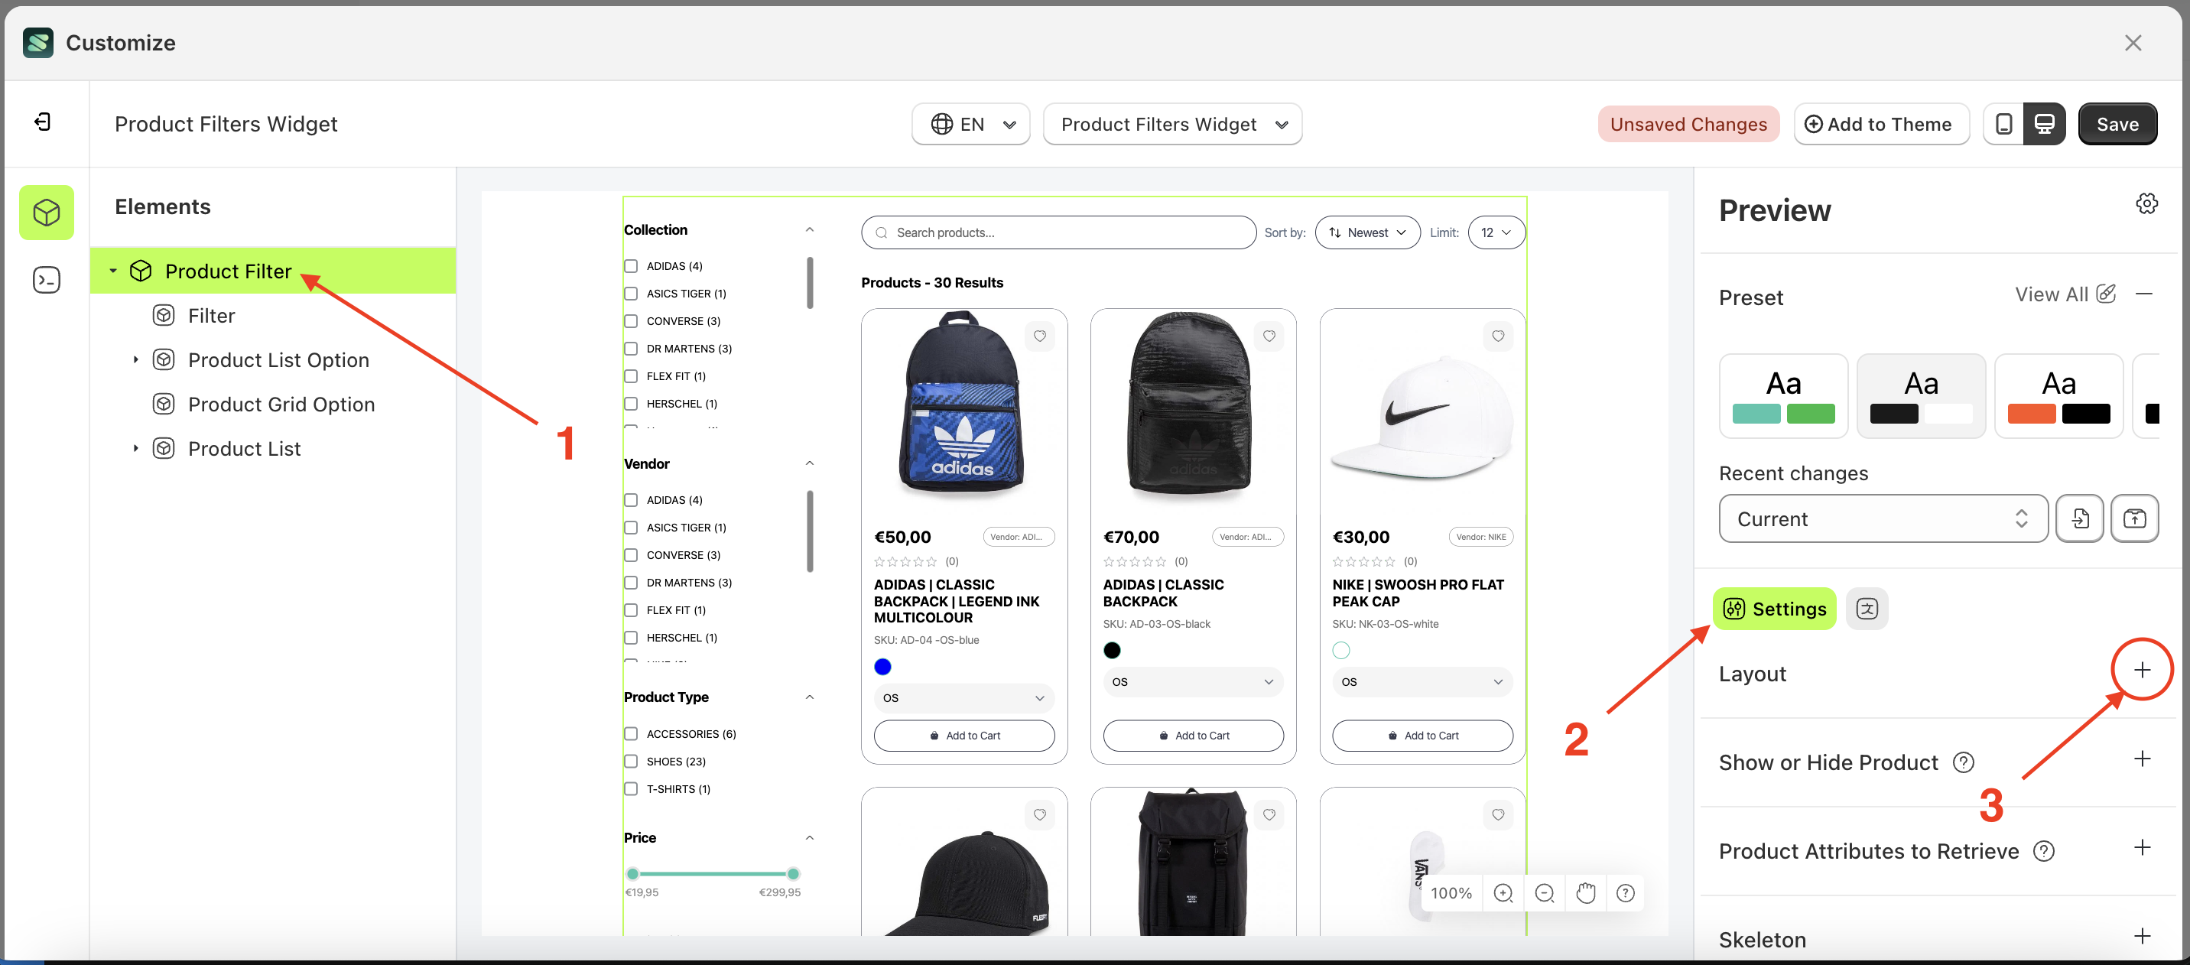Click Add to Theme button
The image size is (2190, 965).
1880,124
